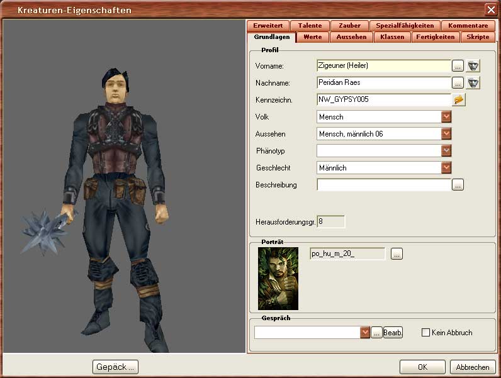Screen dimensions: 501x378
Task: Switch to the Klassen tab
Action: [x=392, y=37]
